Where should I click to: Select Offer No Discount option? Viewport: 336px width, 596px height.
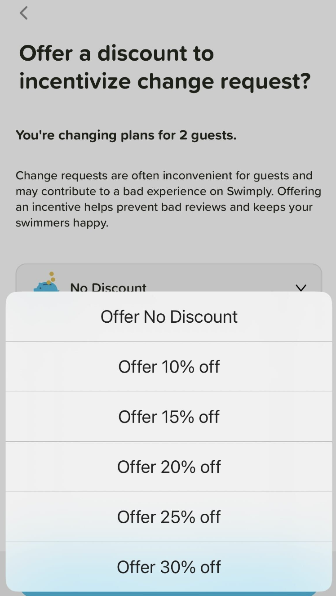(x=169, y=317)
